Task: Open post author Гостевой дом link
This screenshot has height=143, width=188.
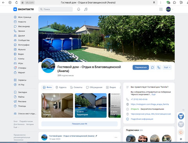Action: pos(72,136)
